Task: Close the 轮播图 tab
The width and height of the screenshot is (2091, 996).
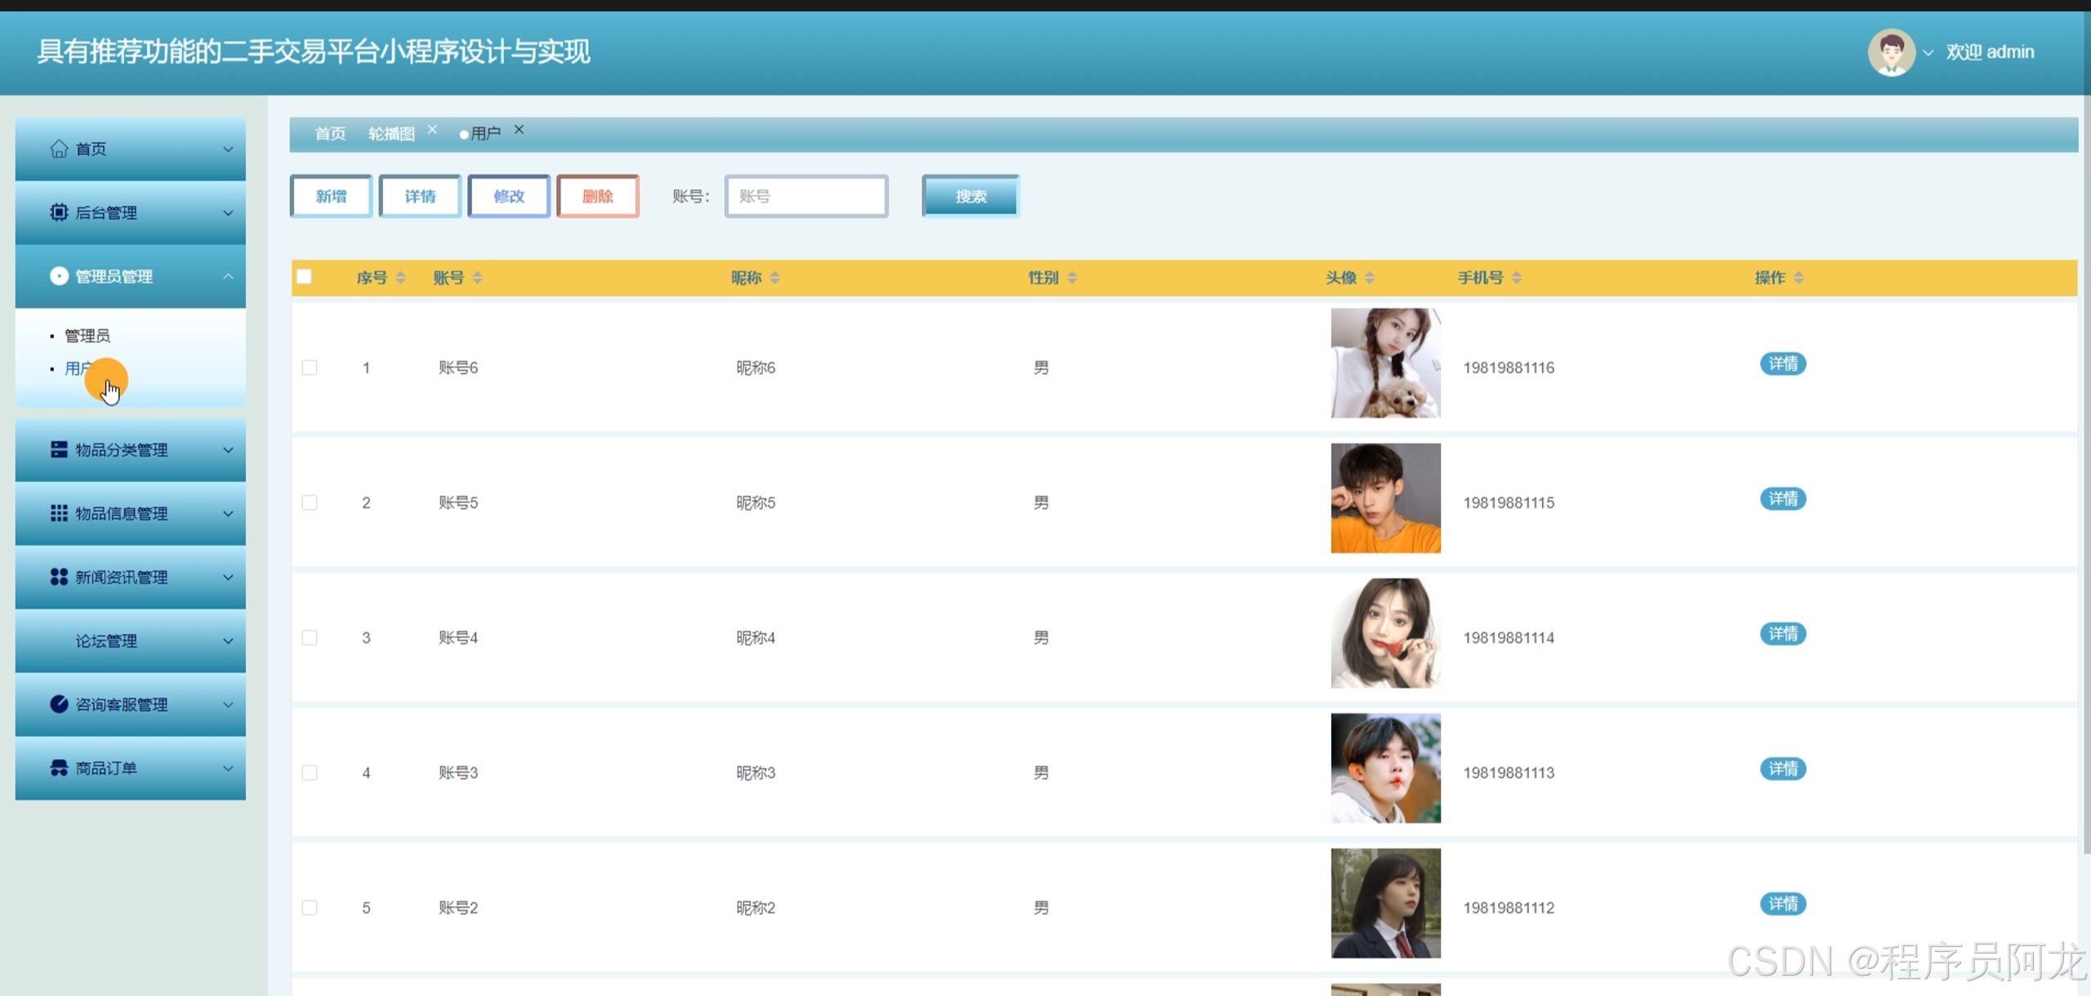Action: tap(432, 130)
